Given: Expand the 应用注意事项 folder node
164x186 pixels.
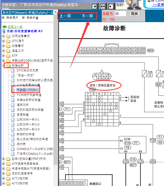Looking at the screenshot, I should [4, 36].
